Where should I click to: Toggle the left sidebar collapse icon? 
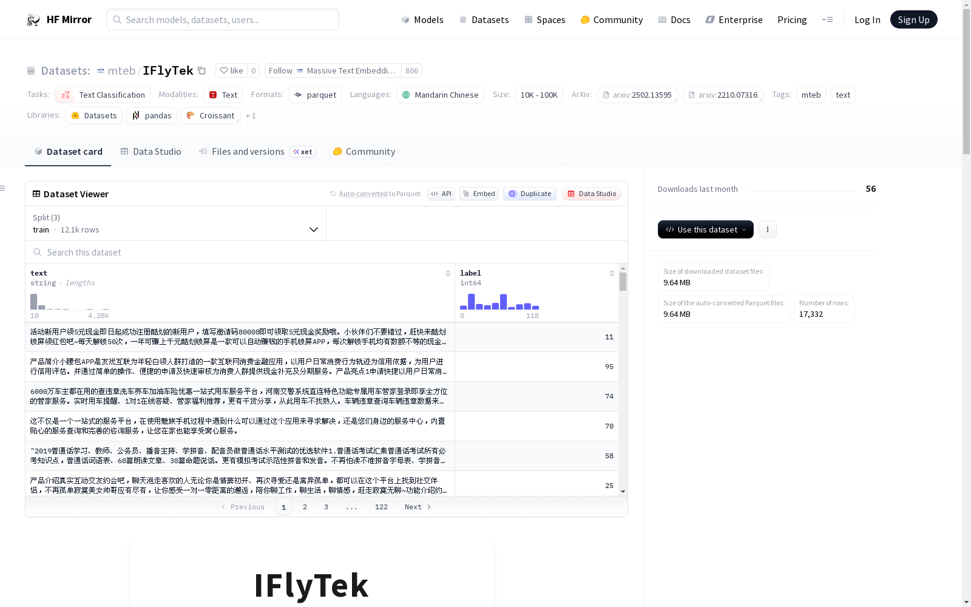pos(3,188)
